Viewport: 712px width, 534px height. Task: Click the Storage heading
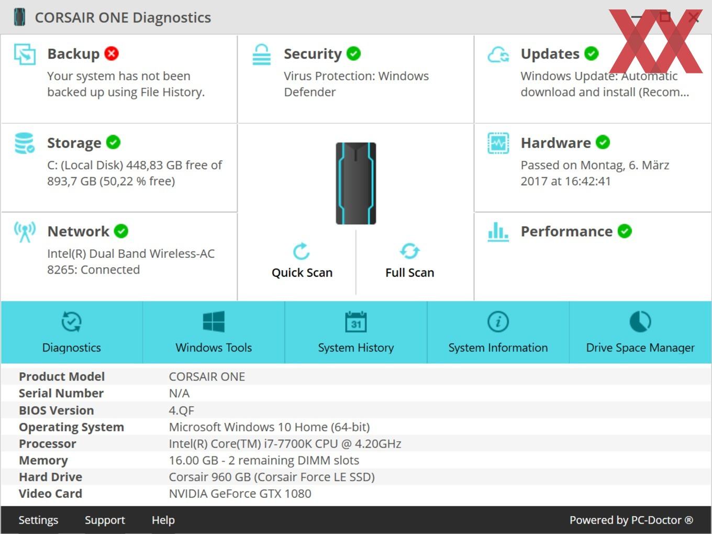click(74, 143)
